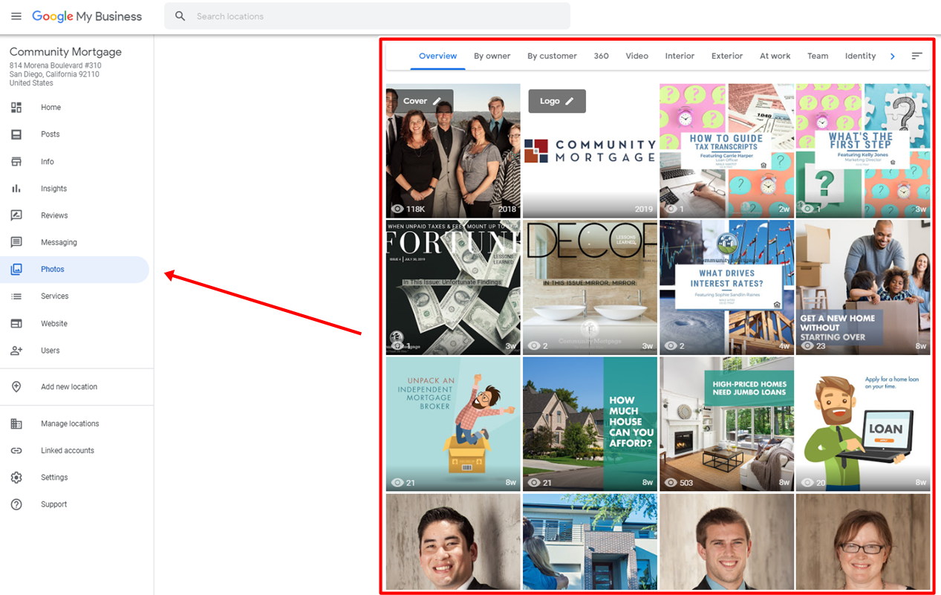Click the Posts icon in sidebar
This screenshot has height=595, width=941.
coord(16,134)
